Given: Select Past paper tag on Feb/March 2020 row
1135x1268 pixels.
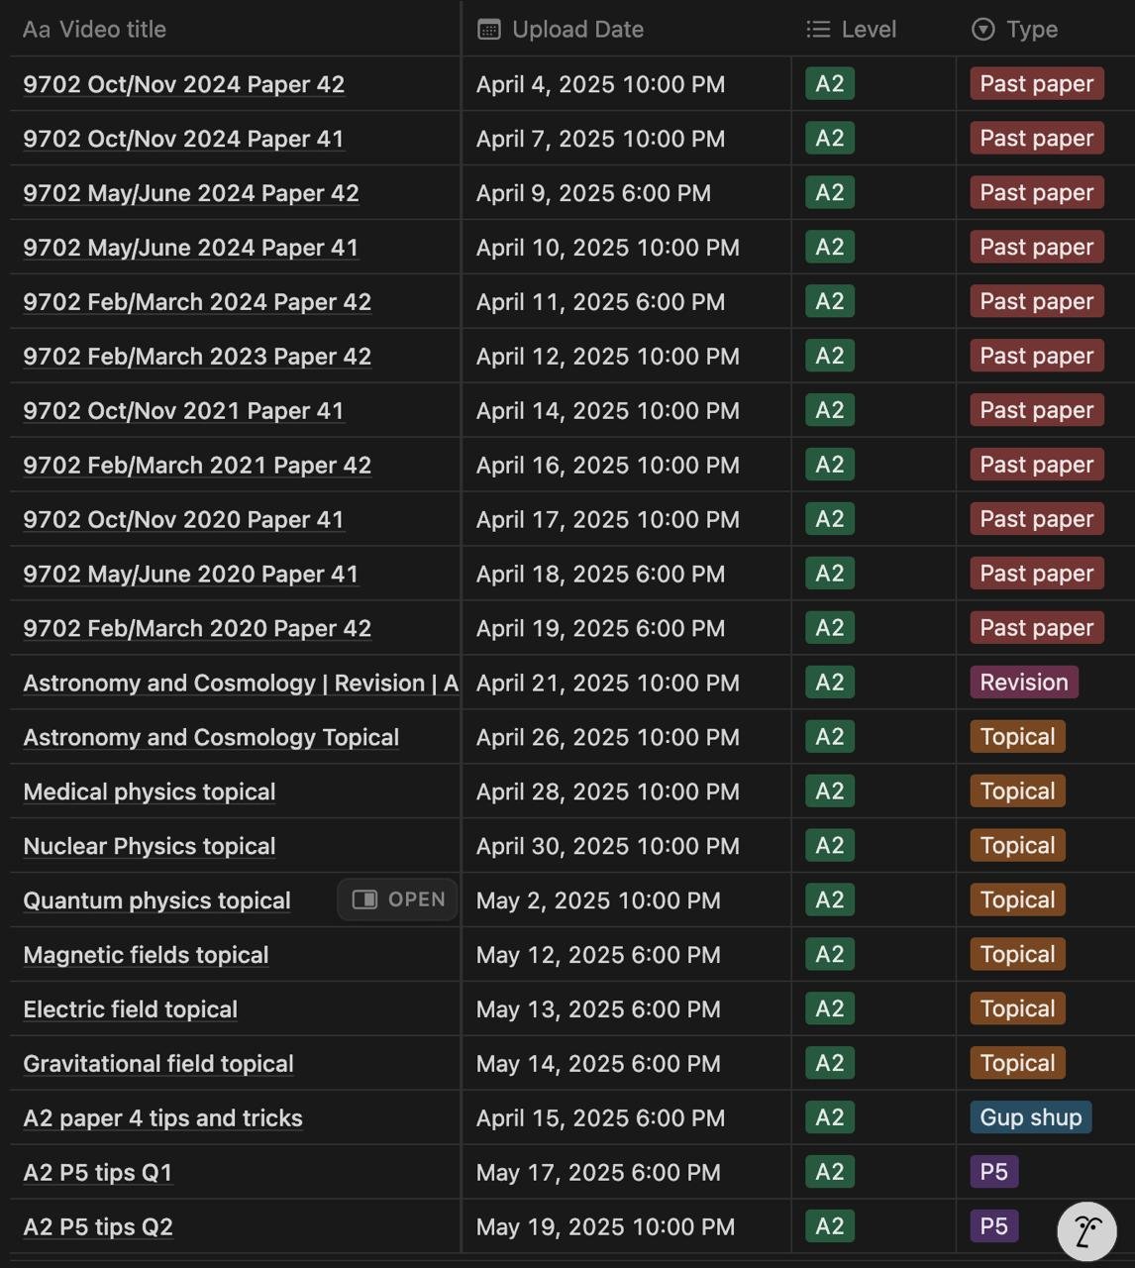Looking at the screenshot, I should (1037, 628).
